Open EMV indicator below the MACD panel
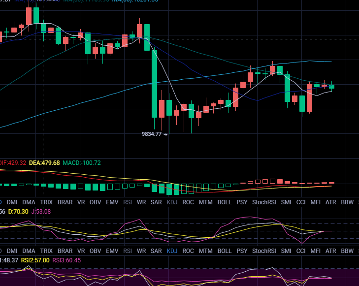Screen dimensions: 359x286 click(112, 202)
